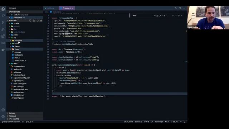Open the editor more actions ellipsis
The image size is (229, 129).
click(x=184, y=8)
